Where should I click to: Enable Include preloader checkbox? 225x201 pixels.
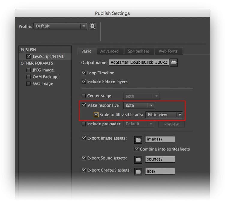pos(83,124)
